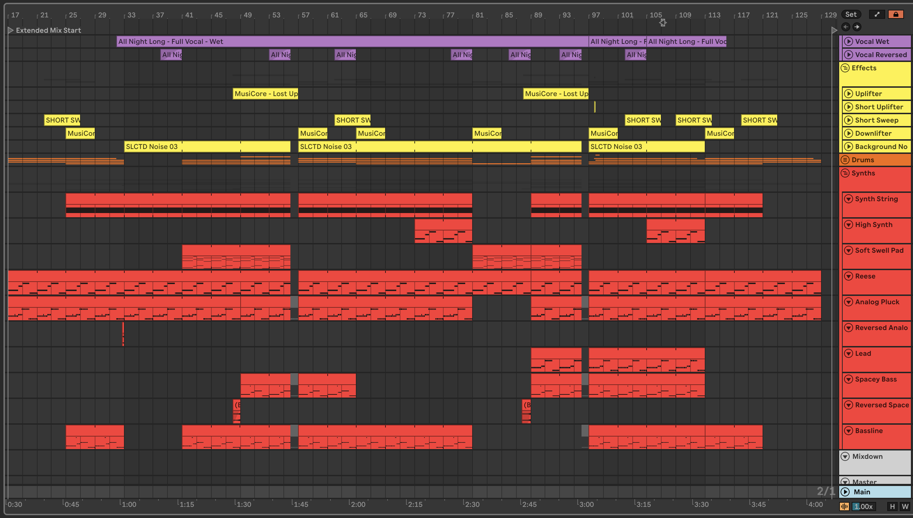Select the Short Sweep track name

pyautogui.click(x=876, y=120)
